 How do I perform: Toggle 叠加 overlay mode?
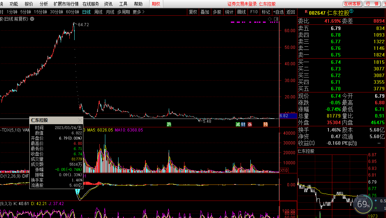click(205, 12)
